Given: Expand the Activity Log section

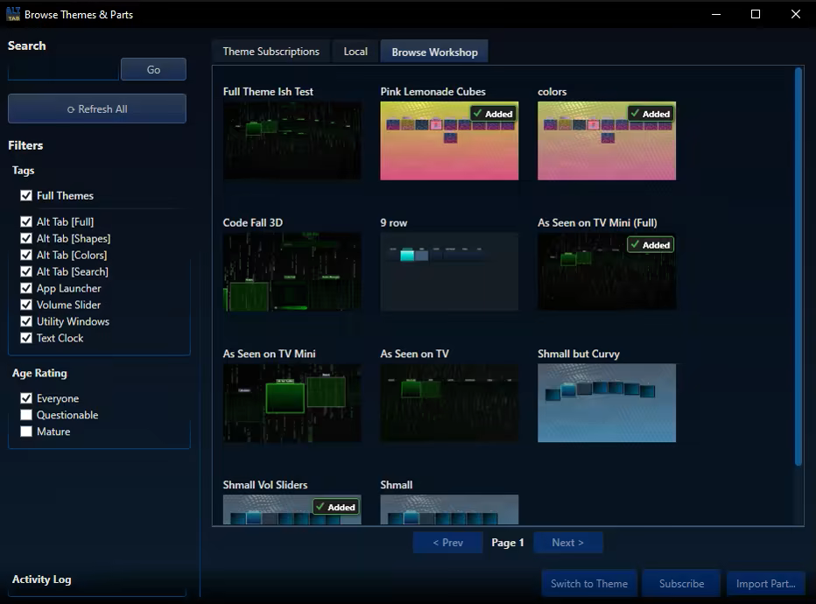Looking at the screenshot, I should (x=42, y=579).
